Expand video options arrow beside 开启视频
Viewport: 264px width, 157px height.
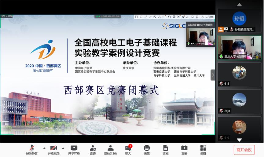click(63, 148)
